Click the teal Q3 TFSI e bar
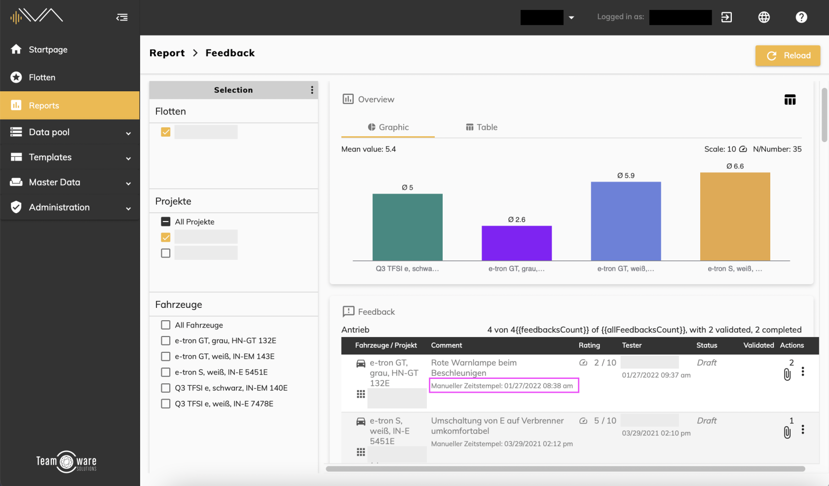This screenshot has width=829, height=486. 408,227
